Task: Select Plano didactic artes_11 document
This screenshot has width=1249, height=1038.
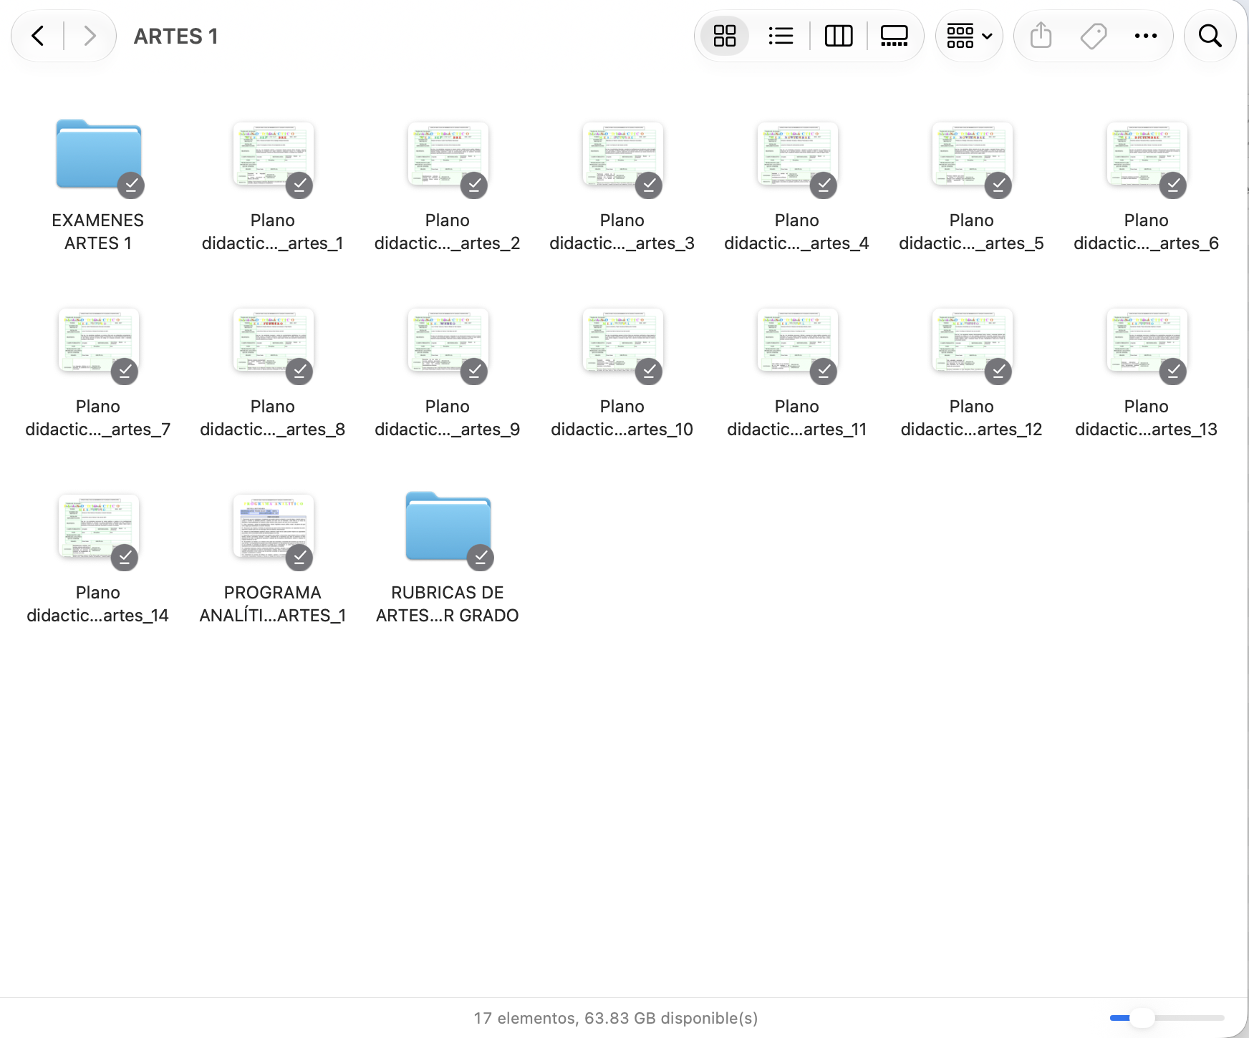Action: point(797,341)
